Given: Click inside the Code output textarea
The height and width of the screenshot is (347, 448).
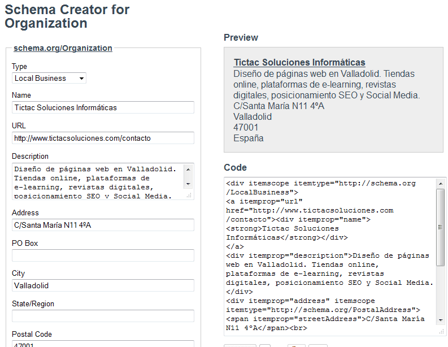Looking at the screenshot, I should 330,256.
